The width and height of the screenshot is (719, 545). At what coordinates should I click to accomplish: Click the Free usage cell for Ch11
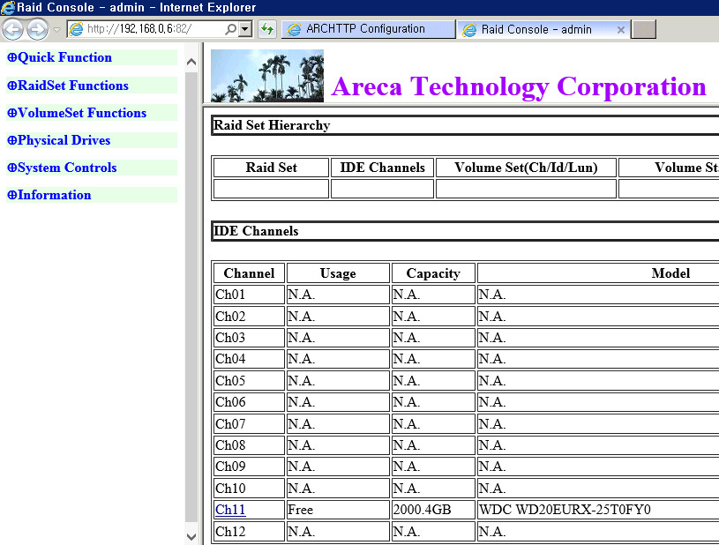(338, 510)
